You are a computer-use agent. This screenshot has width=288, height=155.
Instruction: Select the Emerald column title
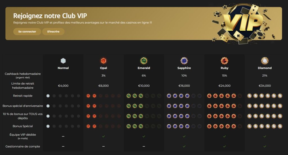point(144,68)
